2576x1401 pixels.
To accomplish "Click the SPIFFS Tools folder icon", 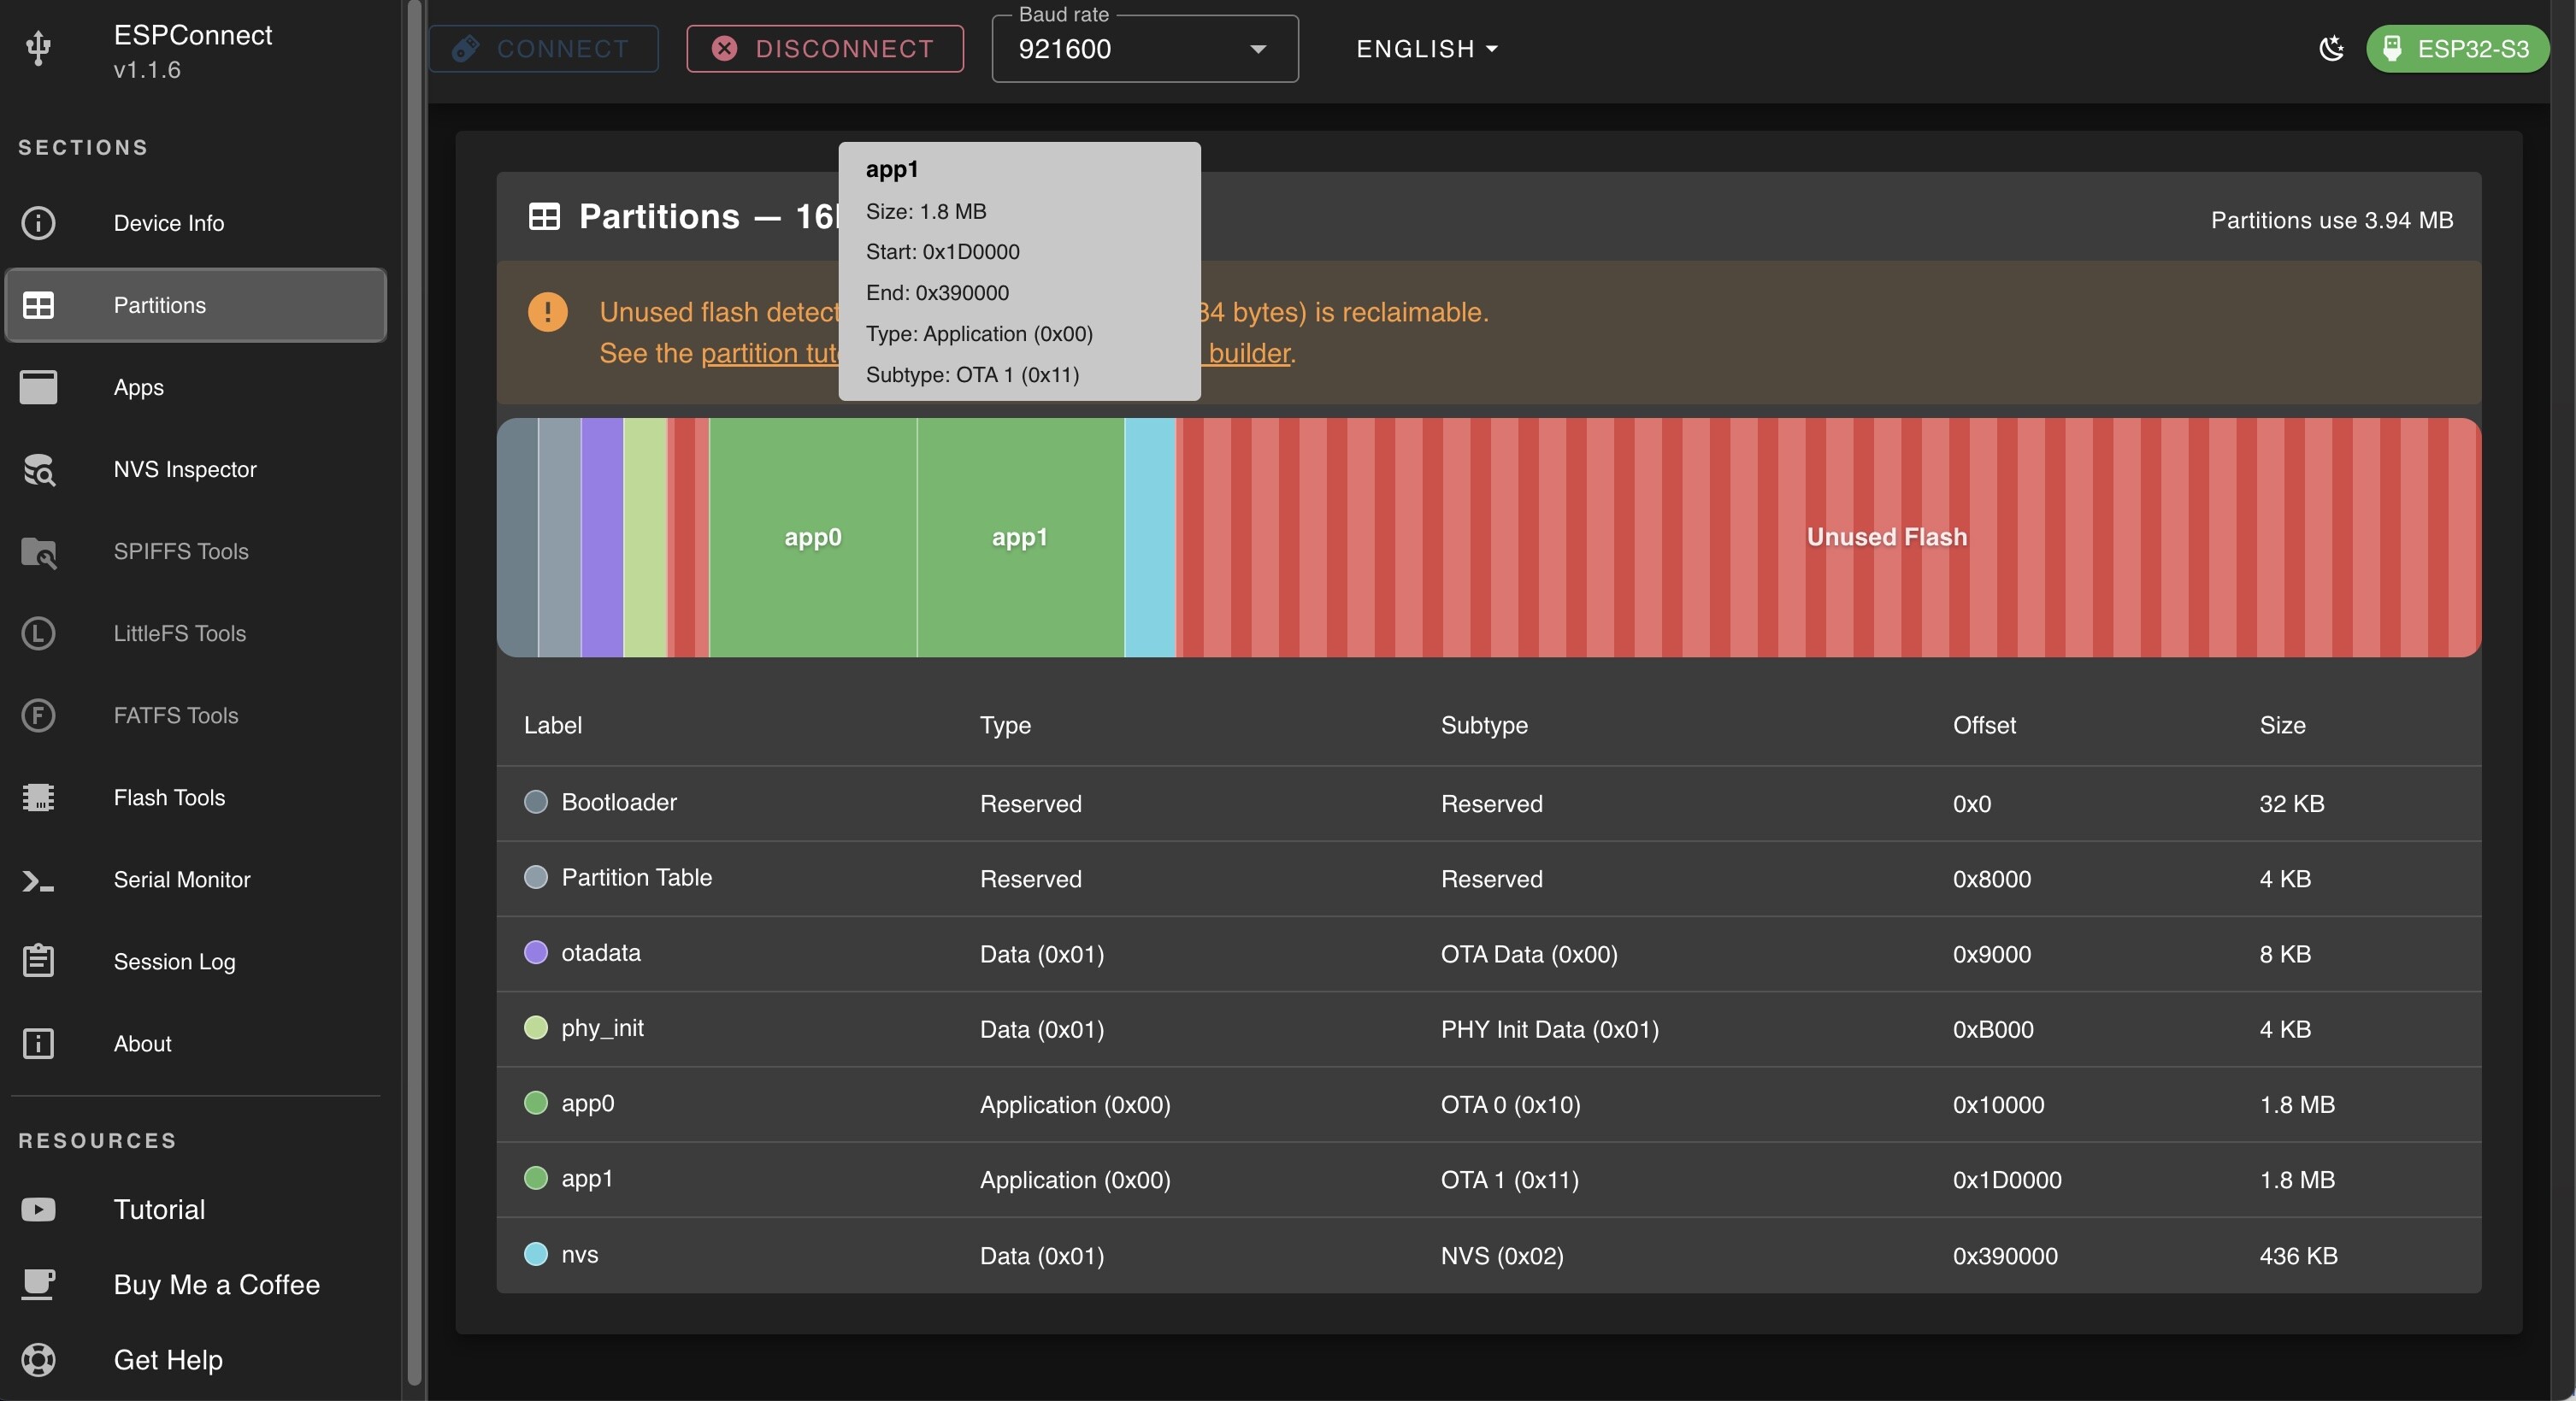I will [x=38, y=551].
